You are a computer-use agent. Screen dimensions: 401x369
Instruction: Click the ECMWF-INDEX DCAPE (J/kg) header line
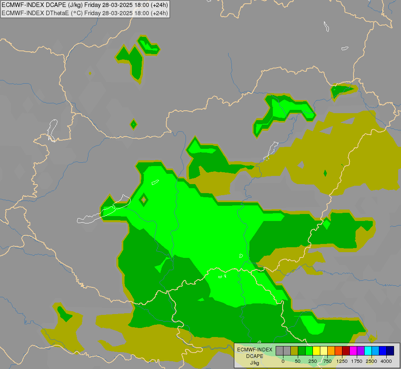pyautogui.click(x=85, y=5)
